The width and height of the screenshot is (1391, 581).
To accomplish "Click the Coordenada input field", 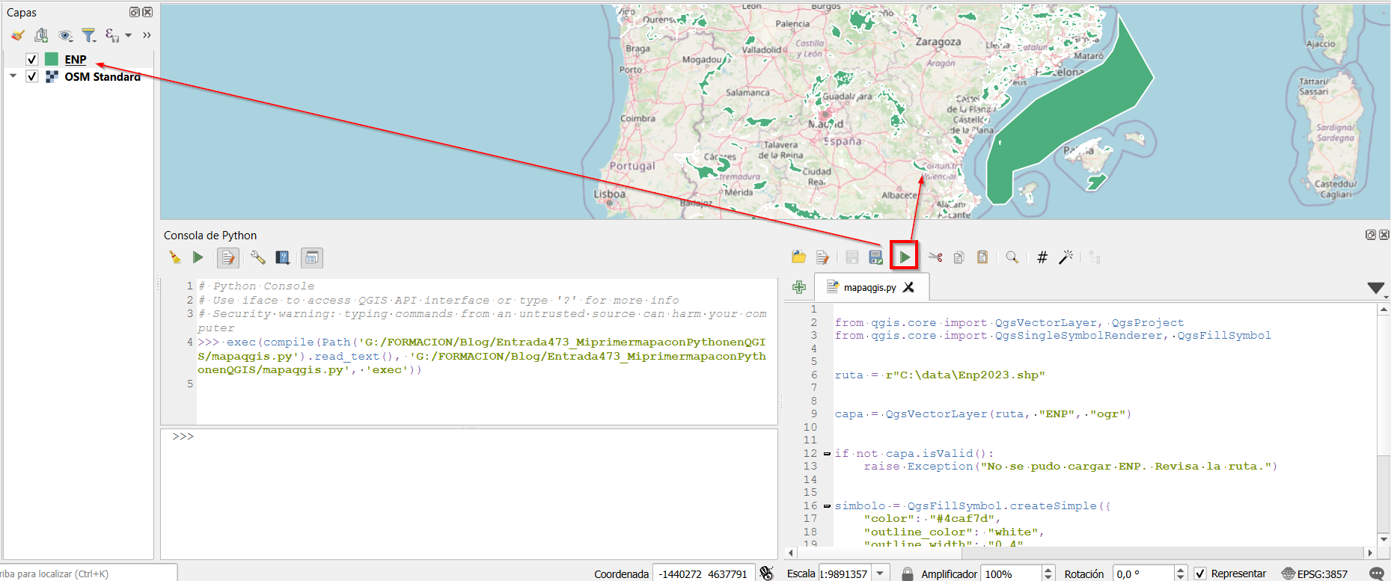I will (703, 574).
